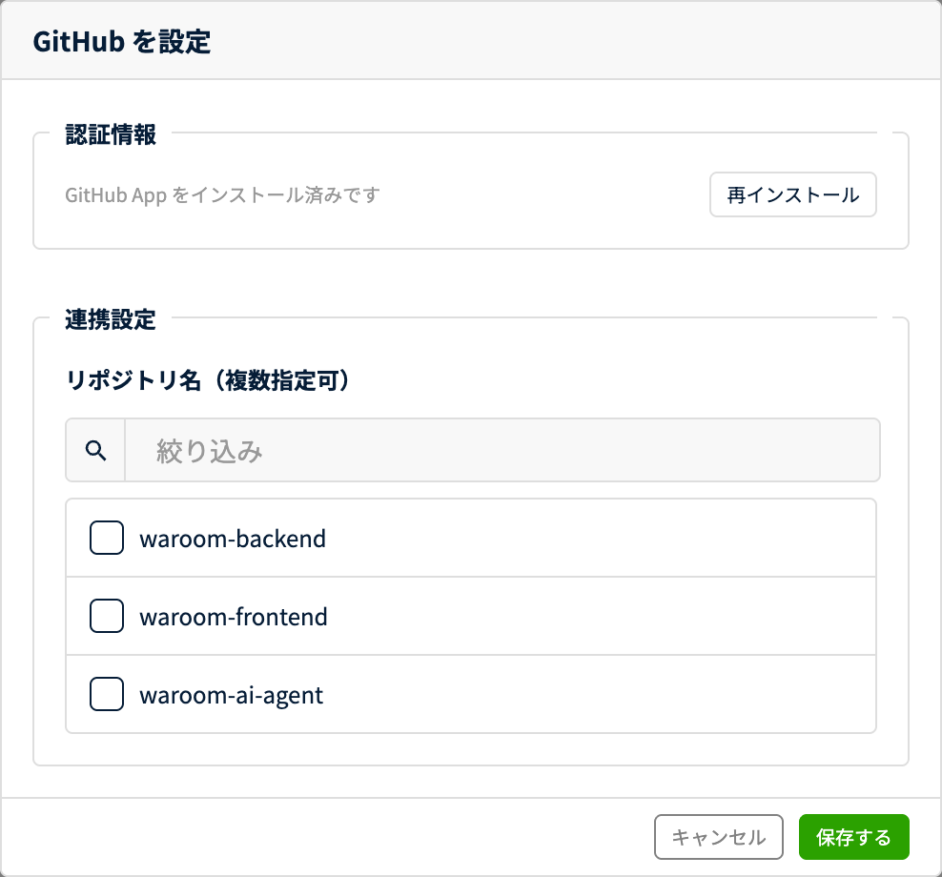Viewport: 942px width, 877px height.
Task: Check the waroom-frontend checkbox
Action: click(x=107, y=616)
